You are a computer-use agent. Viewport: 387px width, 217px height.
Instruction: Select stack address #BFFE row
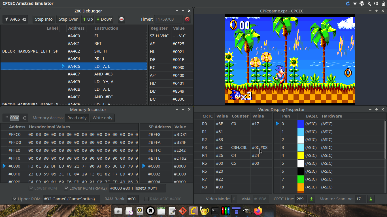pyautogui.click(x=167, y=158)
